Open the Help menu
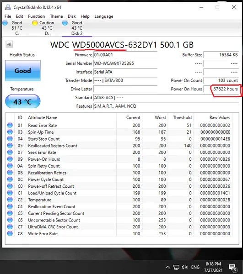 pos(85,16)
